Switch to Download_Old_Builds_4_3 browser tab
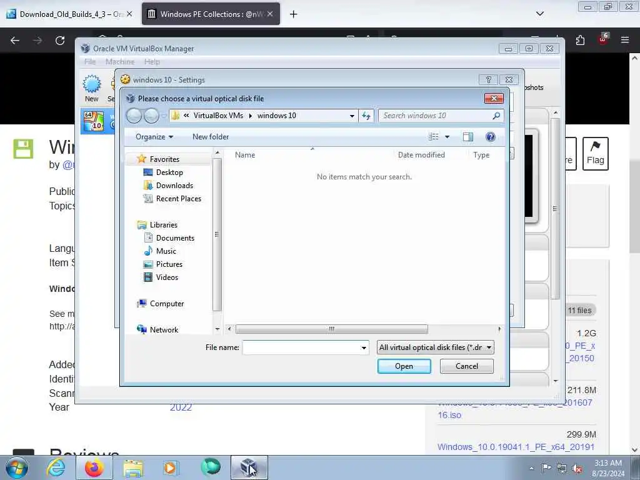 69,14
